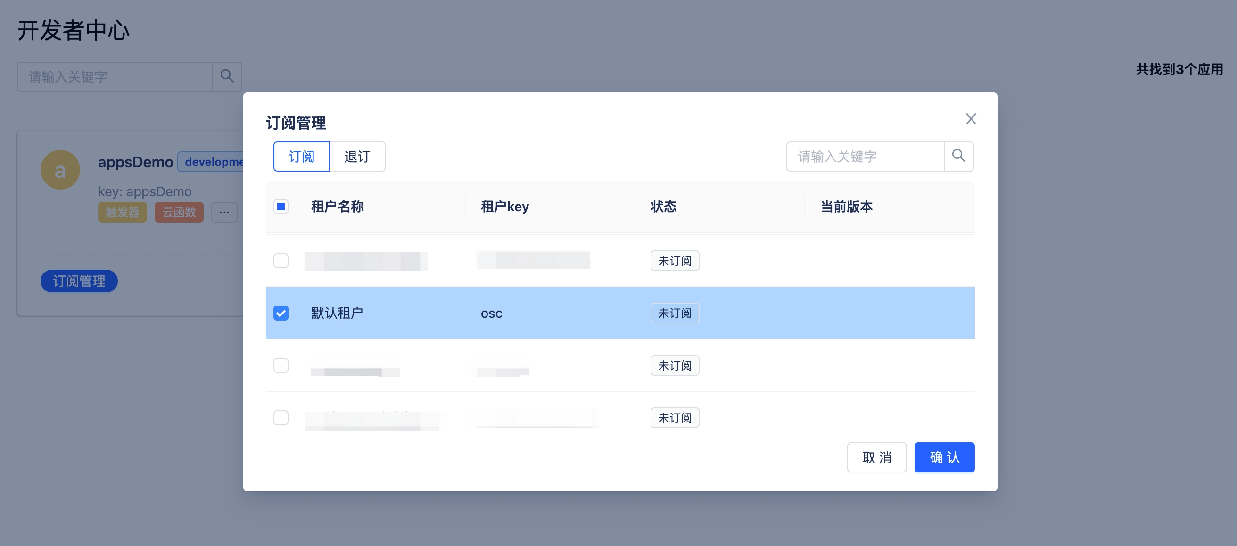
Task: Toggle the select-all checkbox in the table header
Action: [x=281, y=207]
